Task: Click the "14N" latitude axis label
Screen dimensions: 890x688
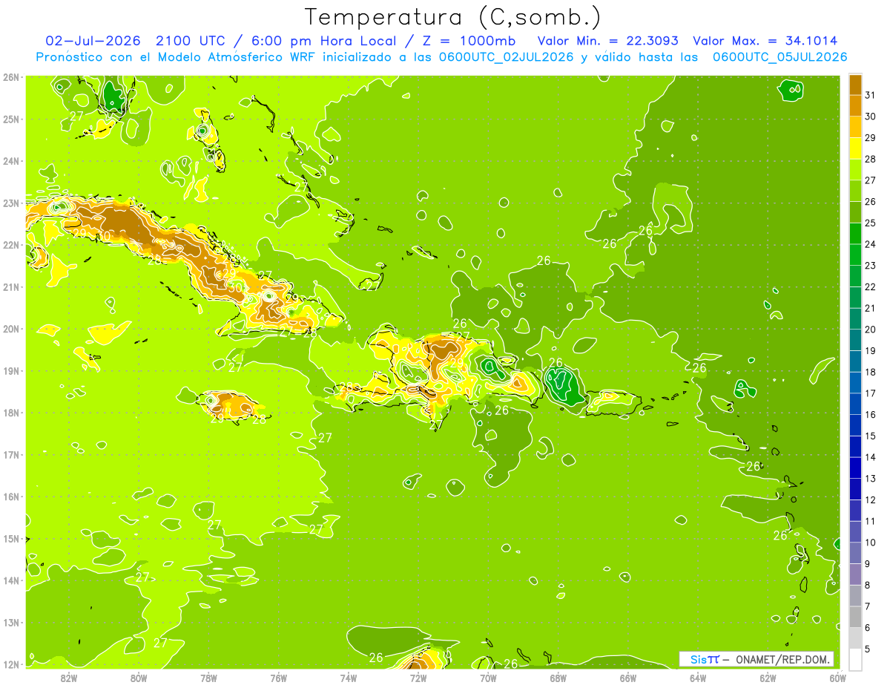Action: [x=11, y=580]
